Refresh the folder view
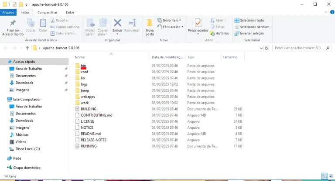335x181 pixels. point(267,48)
